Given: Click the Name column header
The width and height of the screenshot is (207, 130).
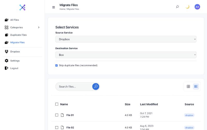Looking at the screenshot, I should pos(64,104).
